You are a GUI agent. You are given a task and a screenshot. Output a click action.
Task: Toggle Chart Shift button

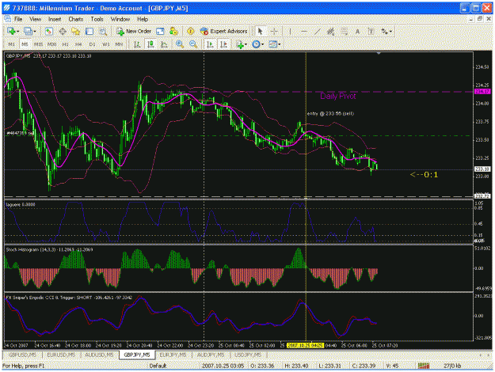[223, 44]
